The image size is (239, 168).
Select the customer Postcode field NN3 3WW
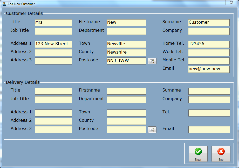(x=126, y=61)
